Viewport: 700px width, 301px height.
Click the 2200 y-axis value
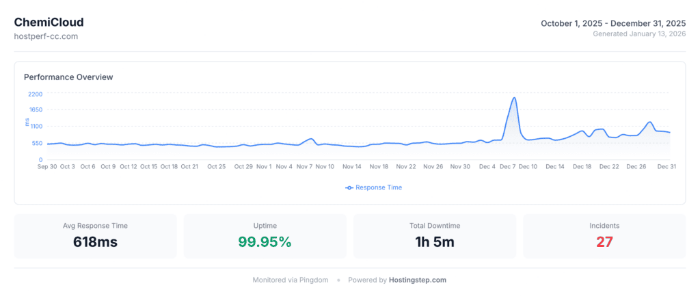[x=36, y=94]
